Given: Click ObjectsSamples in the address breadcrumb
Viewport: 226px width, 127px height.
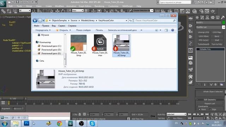Looking at the screenshot, I should [x=59, y=20].
